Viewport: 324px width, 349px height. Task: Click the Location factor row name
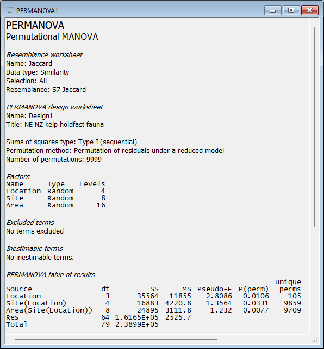point(23,191)
